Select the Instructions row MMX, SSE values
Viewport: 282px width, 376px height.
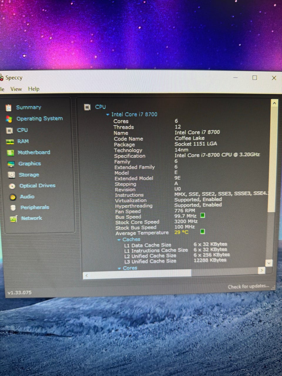(221, 194)
